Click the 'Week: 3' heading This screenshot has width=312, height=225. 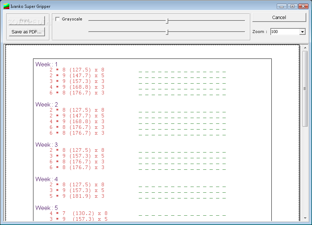click(x=47, y=145)
